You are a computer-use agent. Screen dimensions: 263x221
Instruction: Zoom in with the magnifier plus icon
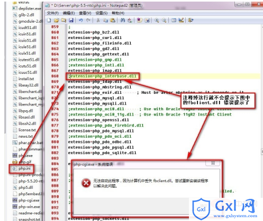pyautogui.click(x=157, y=21)
